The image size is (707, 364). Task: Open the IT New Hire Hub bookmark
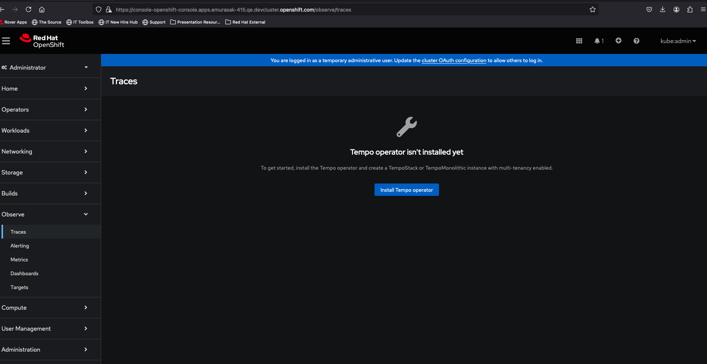pyautogui.click(x=118, y=22)
